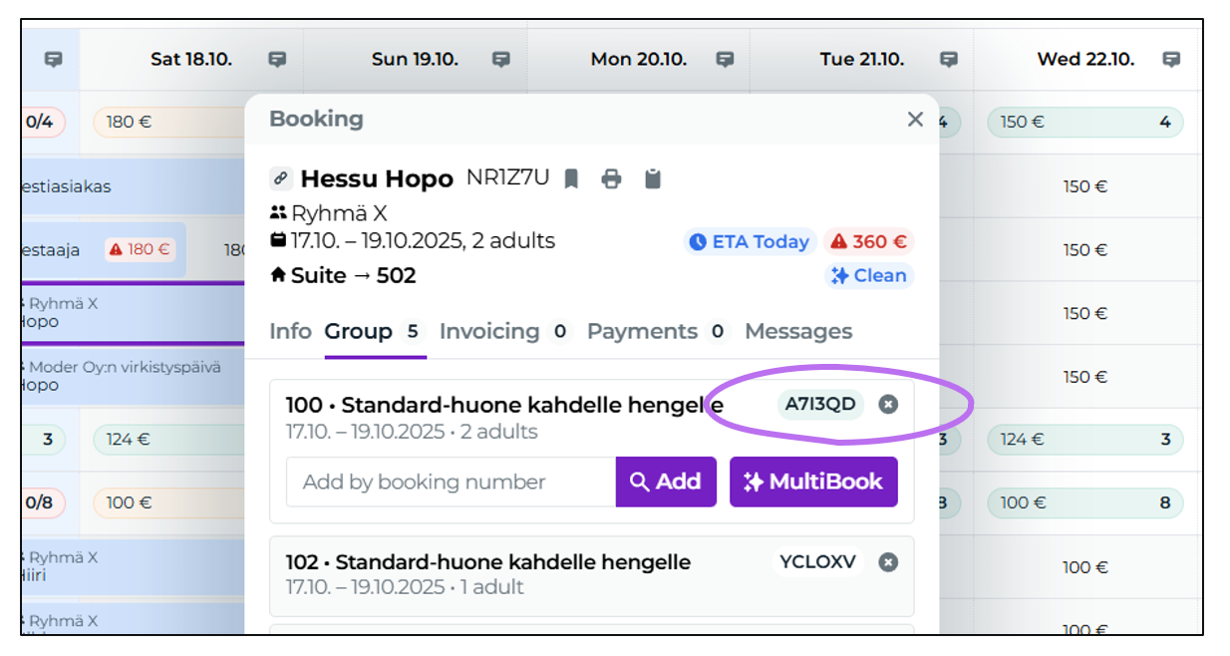
Task: Click 150 € price pill under Wed 22.10.
Action: (1084, 123)
